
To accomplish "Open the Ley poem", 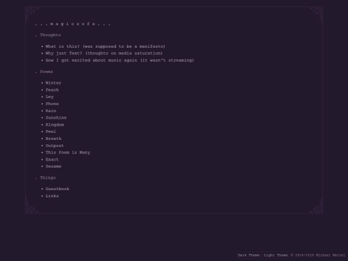I will [x=50, y=97].
